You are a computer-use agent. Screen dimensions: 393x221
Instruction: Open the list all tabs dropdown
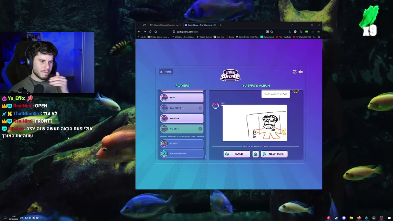[x=292, y=25]
